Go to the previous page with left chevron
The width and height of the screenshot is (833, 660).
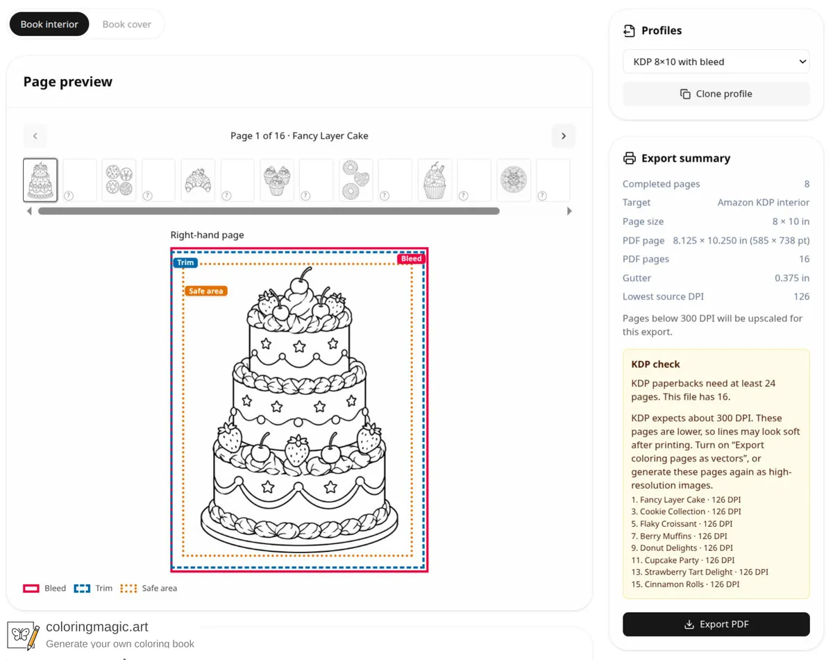tap(35, 136)
